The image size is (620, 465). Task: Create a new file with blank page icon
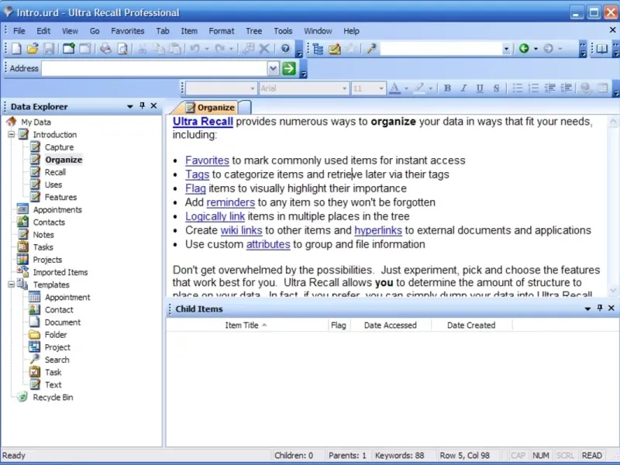pos(16,49)
